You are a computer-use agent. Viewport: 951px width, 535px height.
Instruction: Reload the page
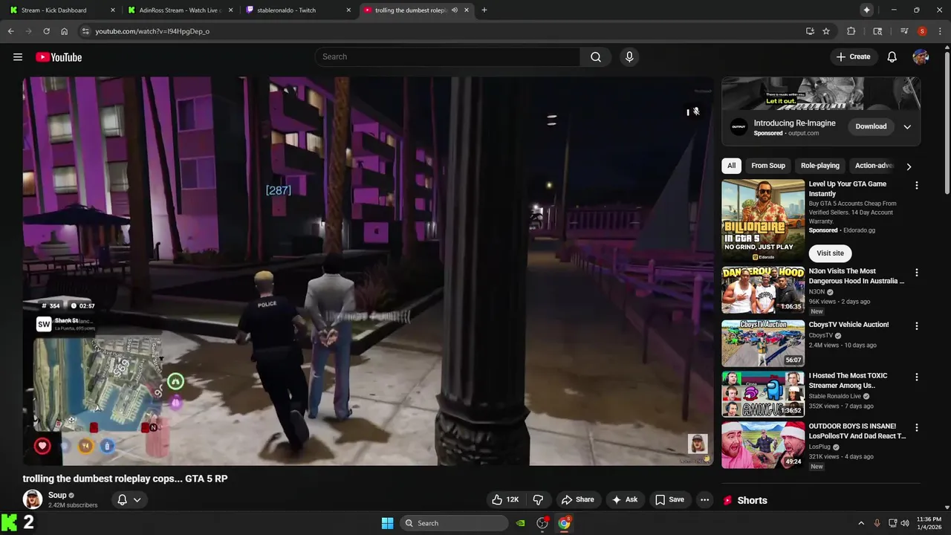(46, 31)
